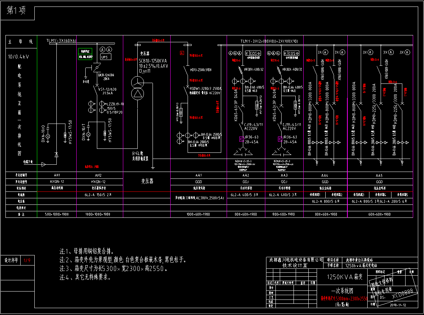Click the ground symbol below the transformer
The image size is (424, 315).
tap(153, 167)
